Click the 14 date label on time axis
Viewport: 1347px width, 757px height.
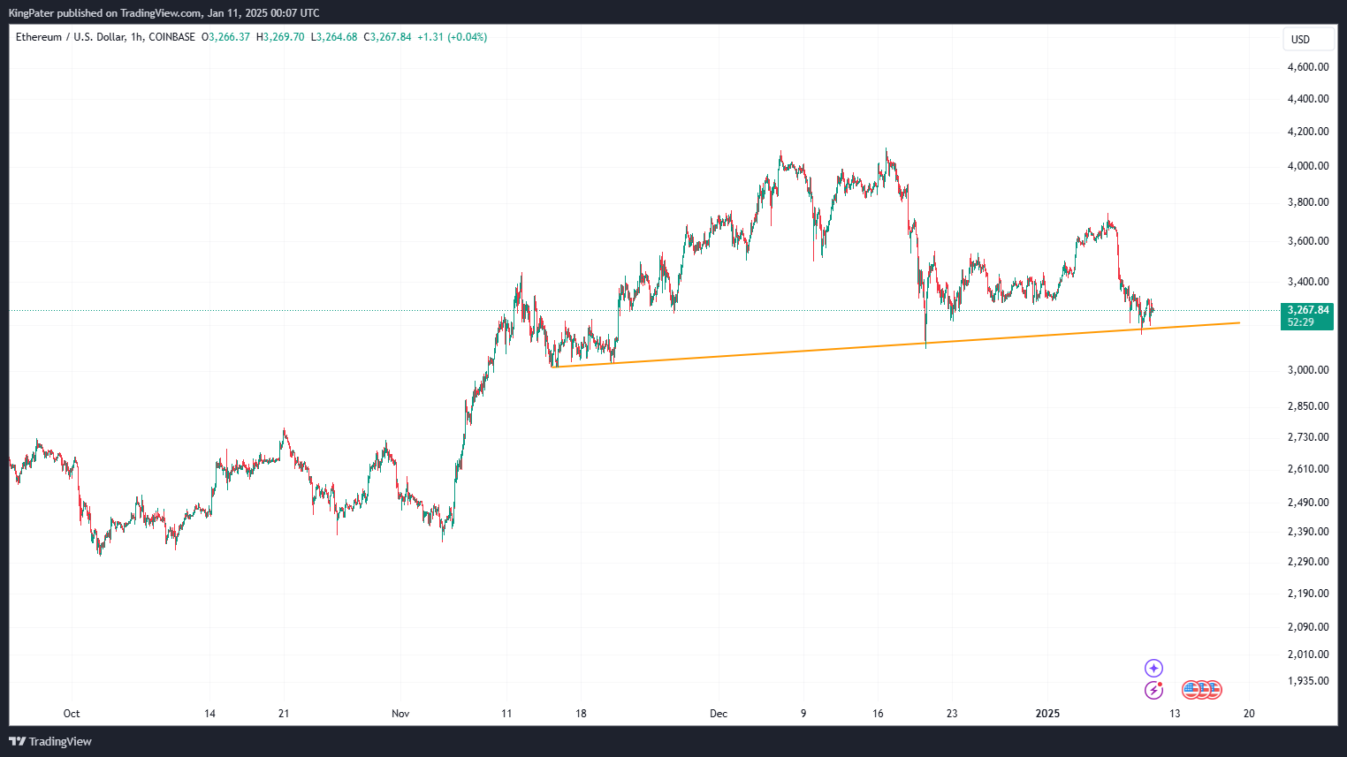pyautogui.click(x=209, y=714)
